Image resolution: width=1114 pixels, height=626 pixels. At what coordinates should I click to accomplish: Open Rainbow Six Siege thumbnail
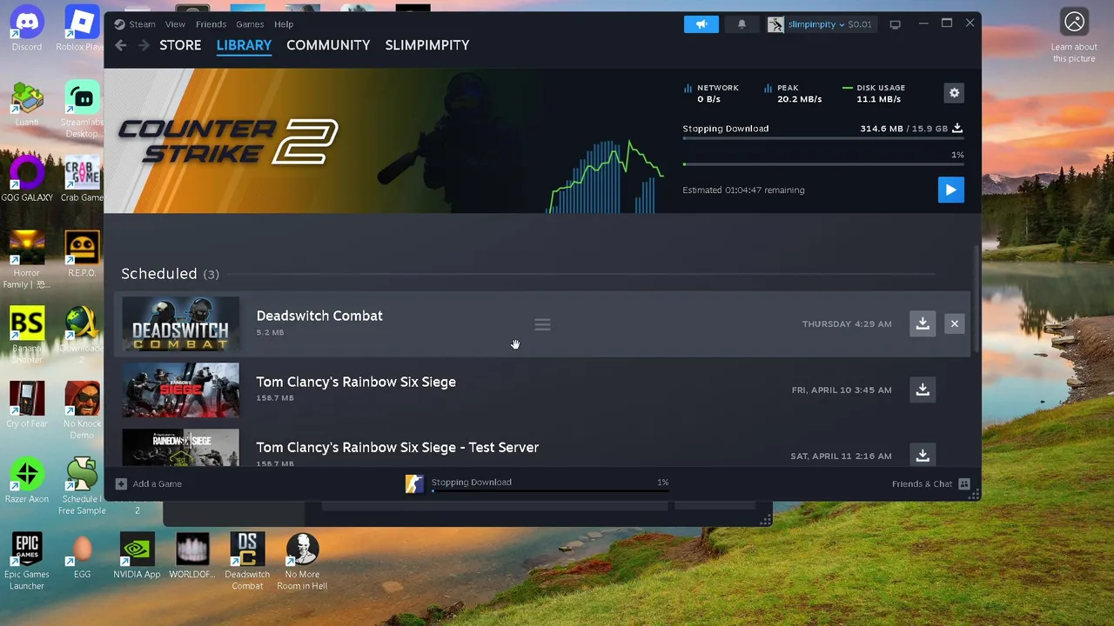tap(180, 390)
